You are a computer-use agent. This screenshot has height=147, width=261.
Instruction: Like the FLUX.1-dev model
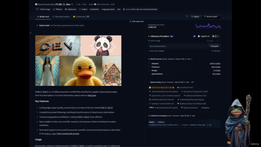[78, 4]
